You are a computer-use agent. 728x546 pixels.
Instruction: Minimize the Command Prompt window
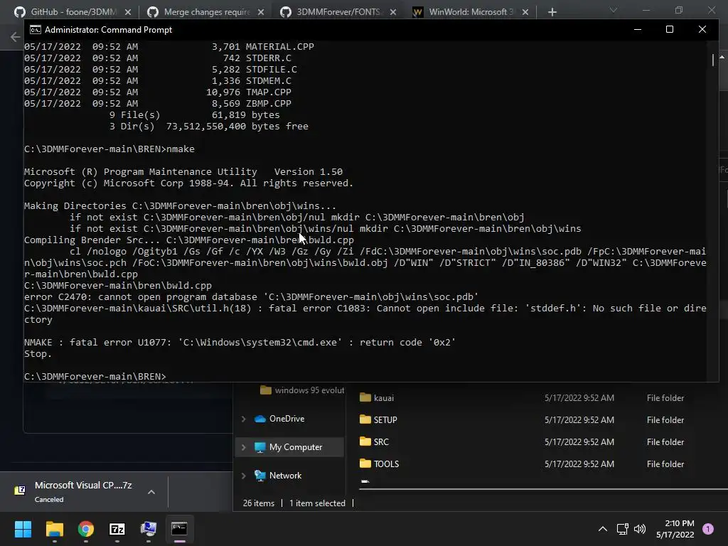point(638,29)
